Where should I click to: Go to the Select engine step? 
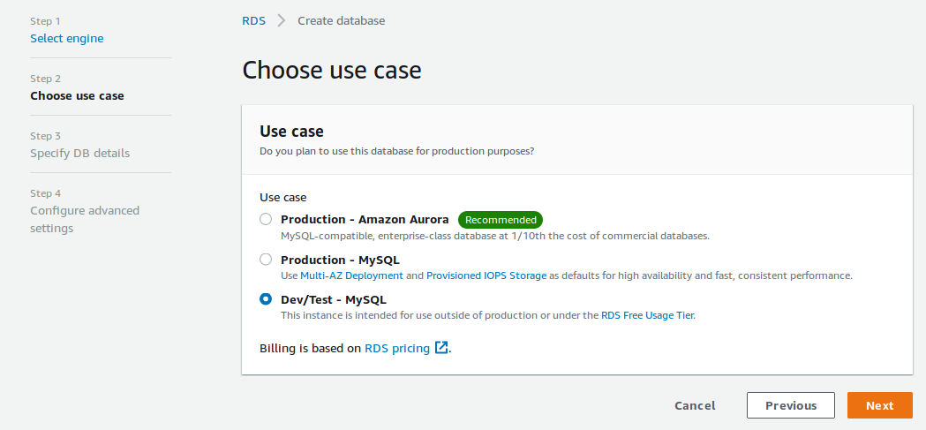[67, 38]
